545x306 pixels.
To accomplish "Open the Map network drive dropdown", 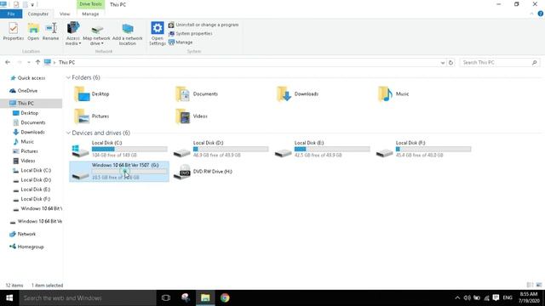I will pyautogui.click(x=96, y=34).
